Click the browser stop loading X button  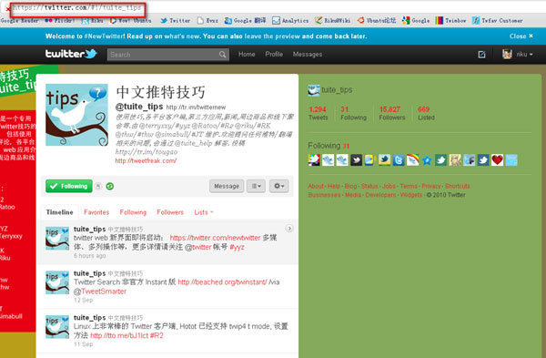click(x=7, y=9)
